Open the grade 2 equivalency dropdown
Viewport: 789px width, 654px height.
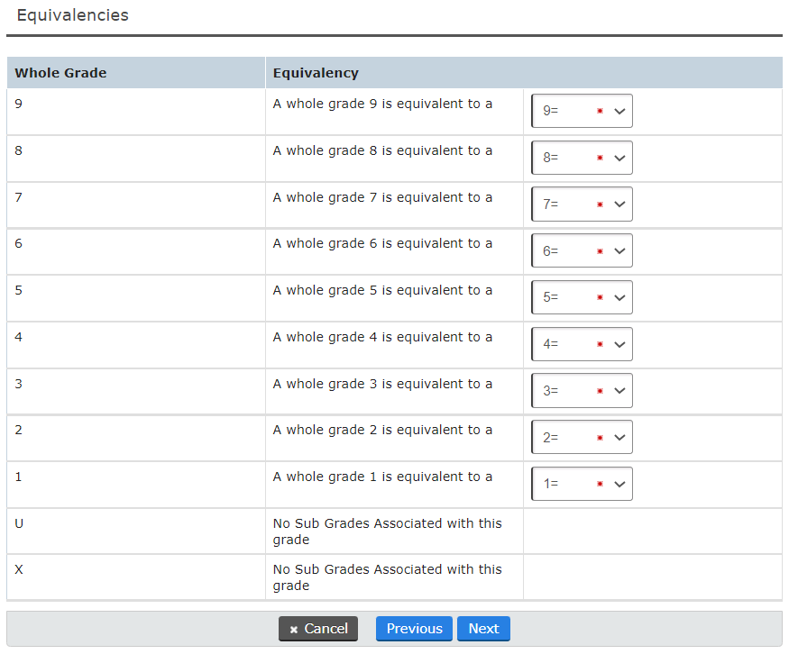[x=581, y=437]
